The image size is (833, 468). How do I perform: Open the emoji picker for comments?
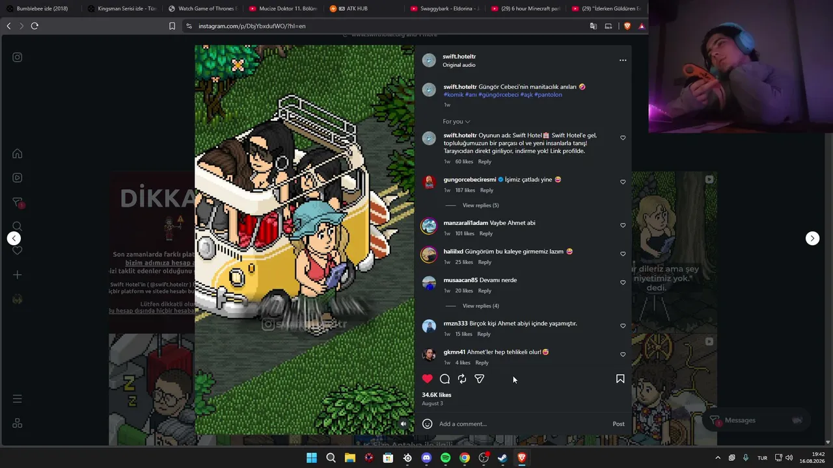click(428, 424)
